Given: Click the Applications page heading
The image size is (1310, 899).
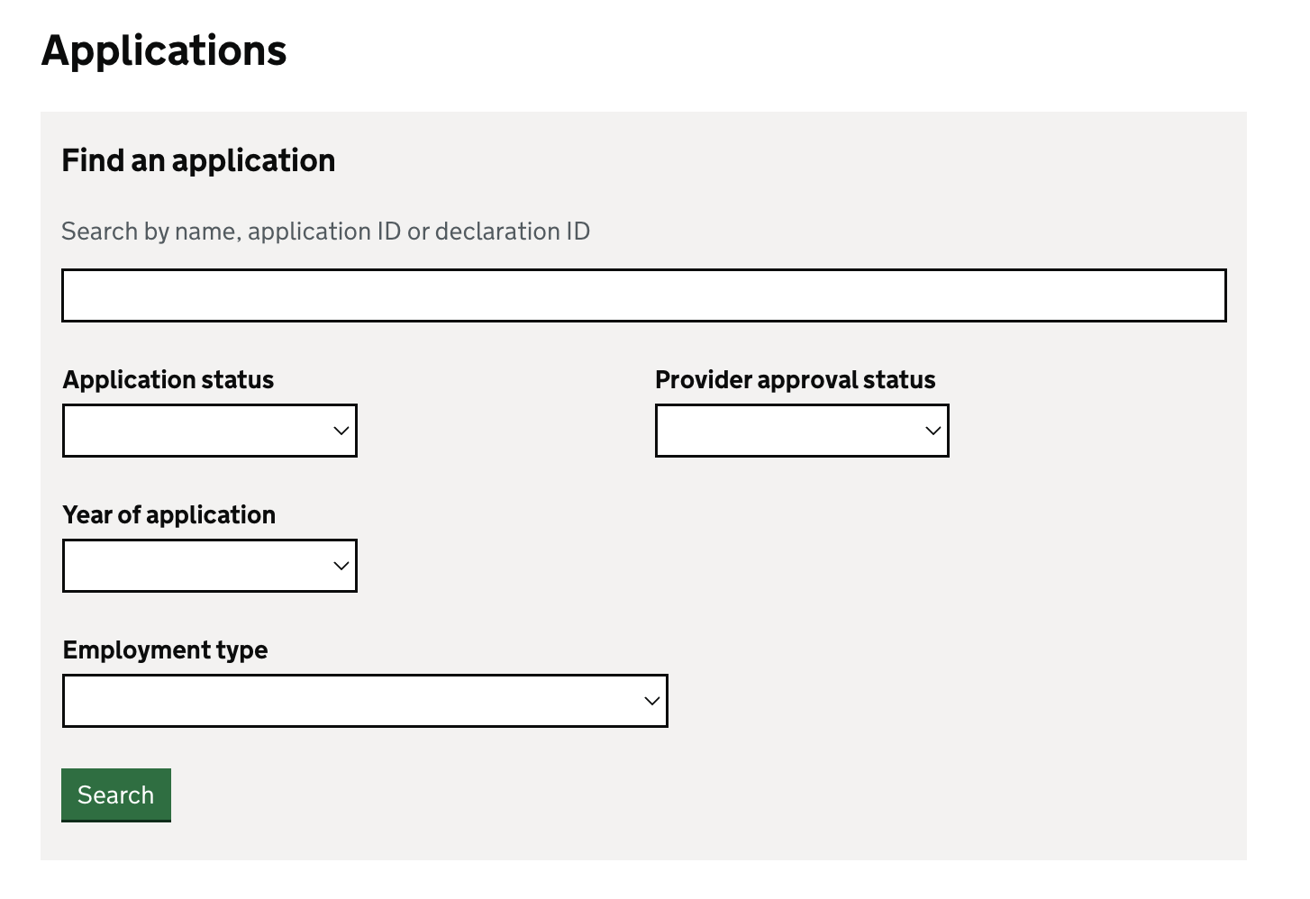Looking at the screenshot, I should [x=163, y=50].
